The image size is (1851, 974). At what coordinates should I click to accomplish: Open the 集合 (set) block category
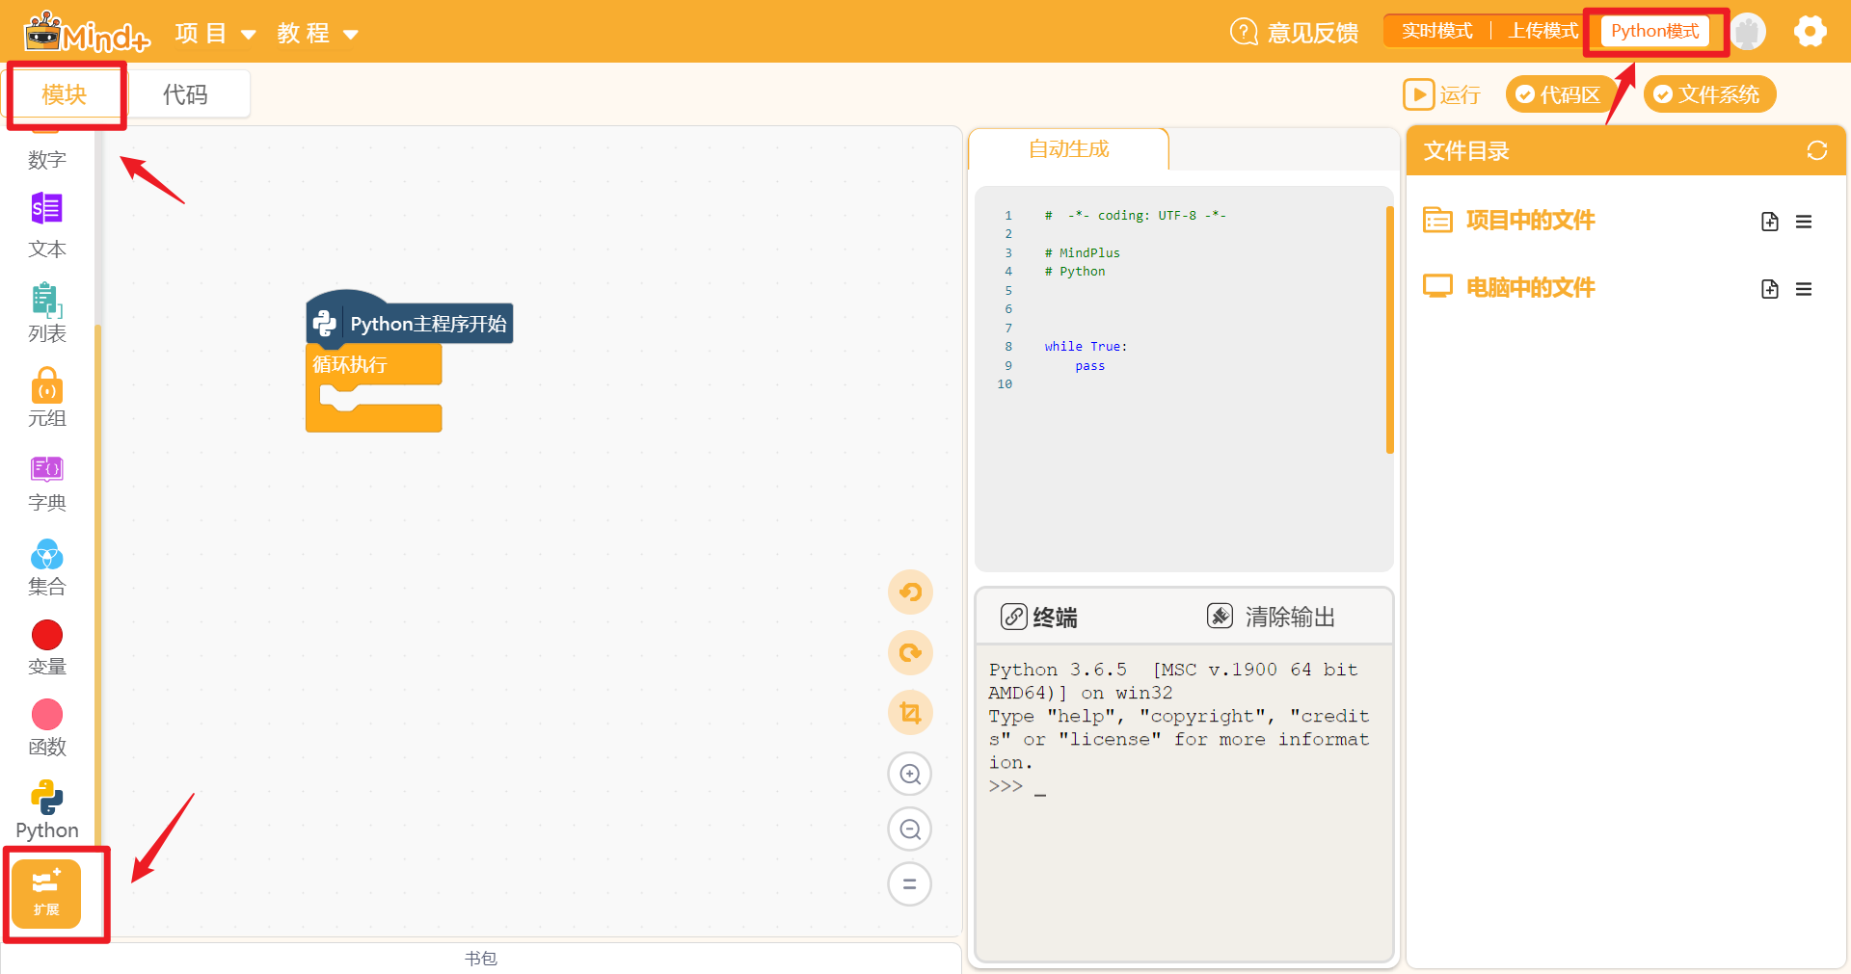pyautogui.click(x=46, y=567)
